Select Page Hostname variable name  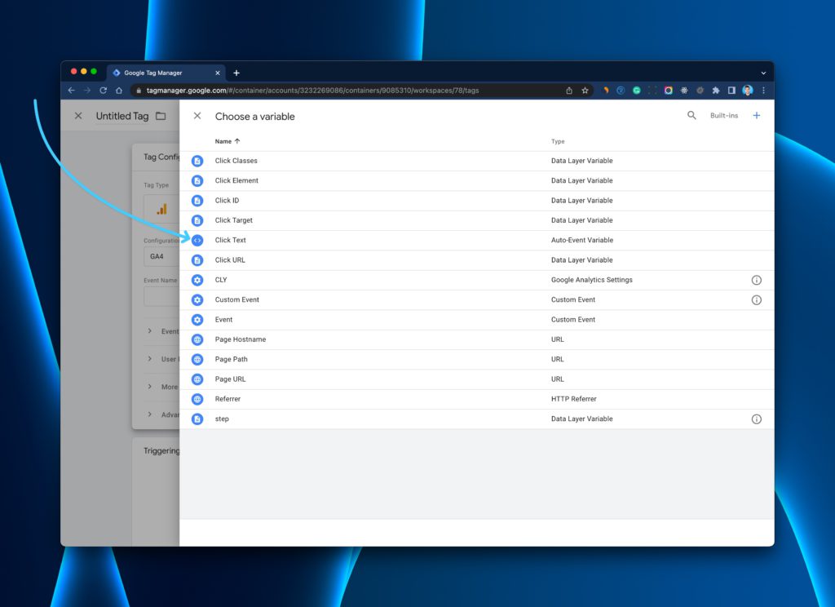(241, 339)
